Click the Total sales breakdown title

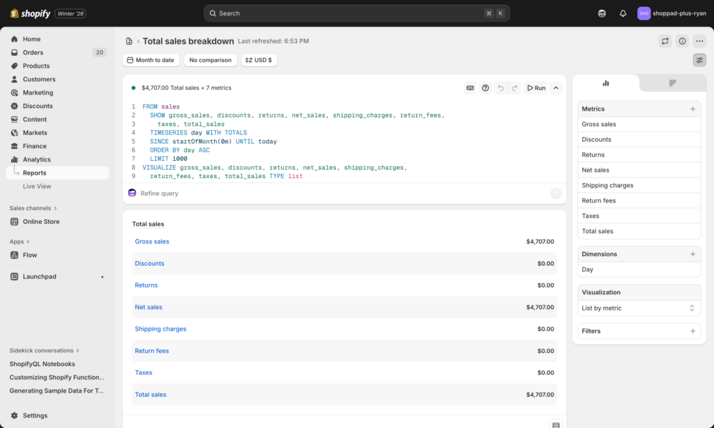pos(188,41)
